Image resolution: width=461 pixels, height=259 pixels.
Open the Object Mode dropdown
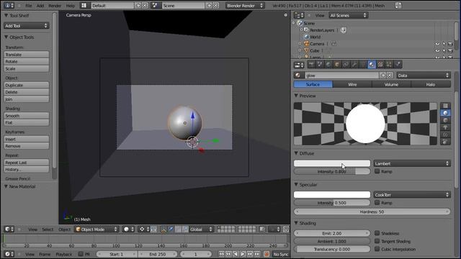[x=97, y=230]
